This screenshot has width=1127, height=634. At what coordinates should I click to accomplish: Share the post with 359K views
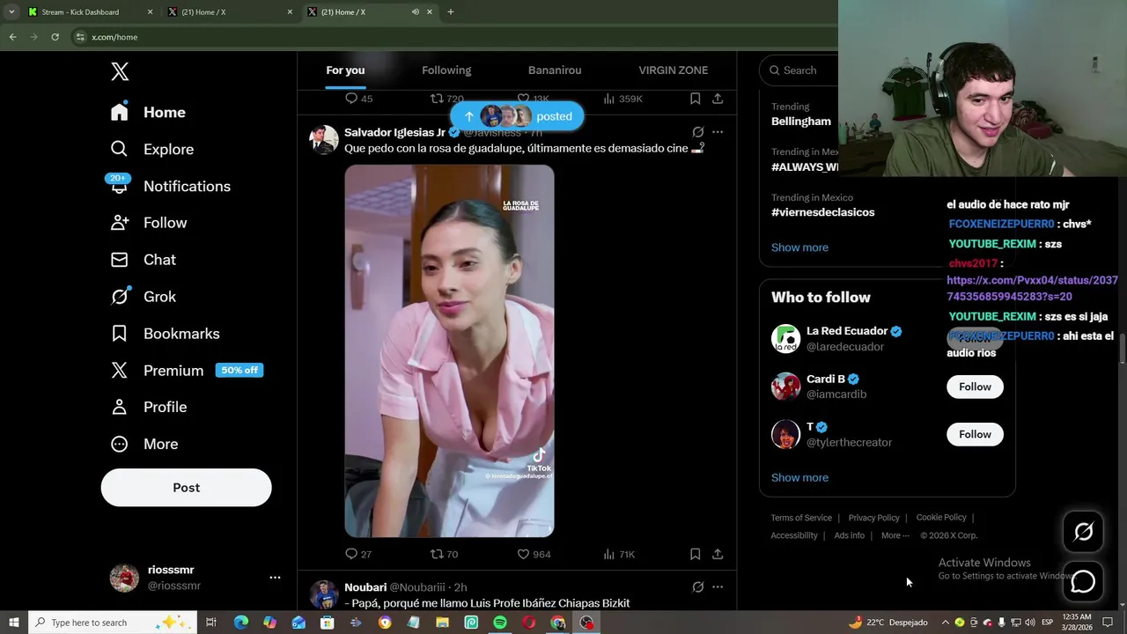point(718,99)
